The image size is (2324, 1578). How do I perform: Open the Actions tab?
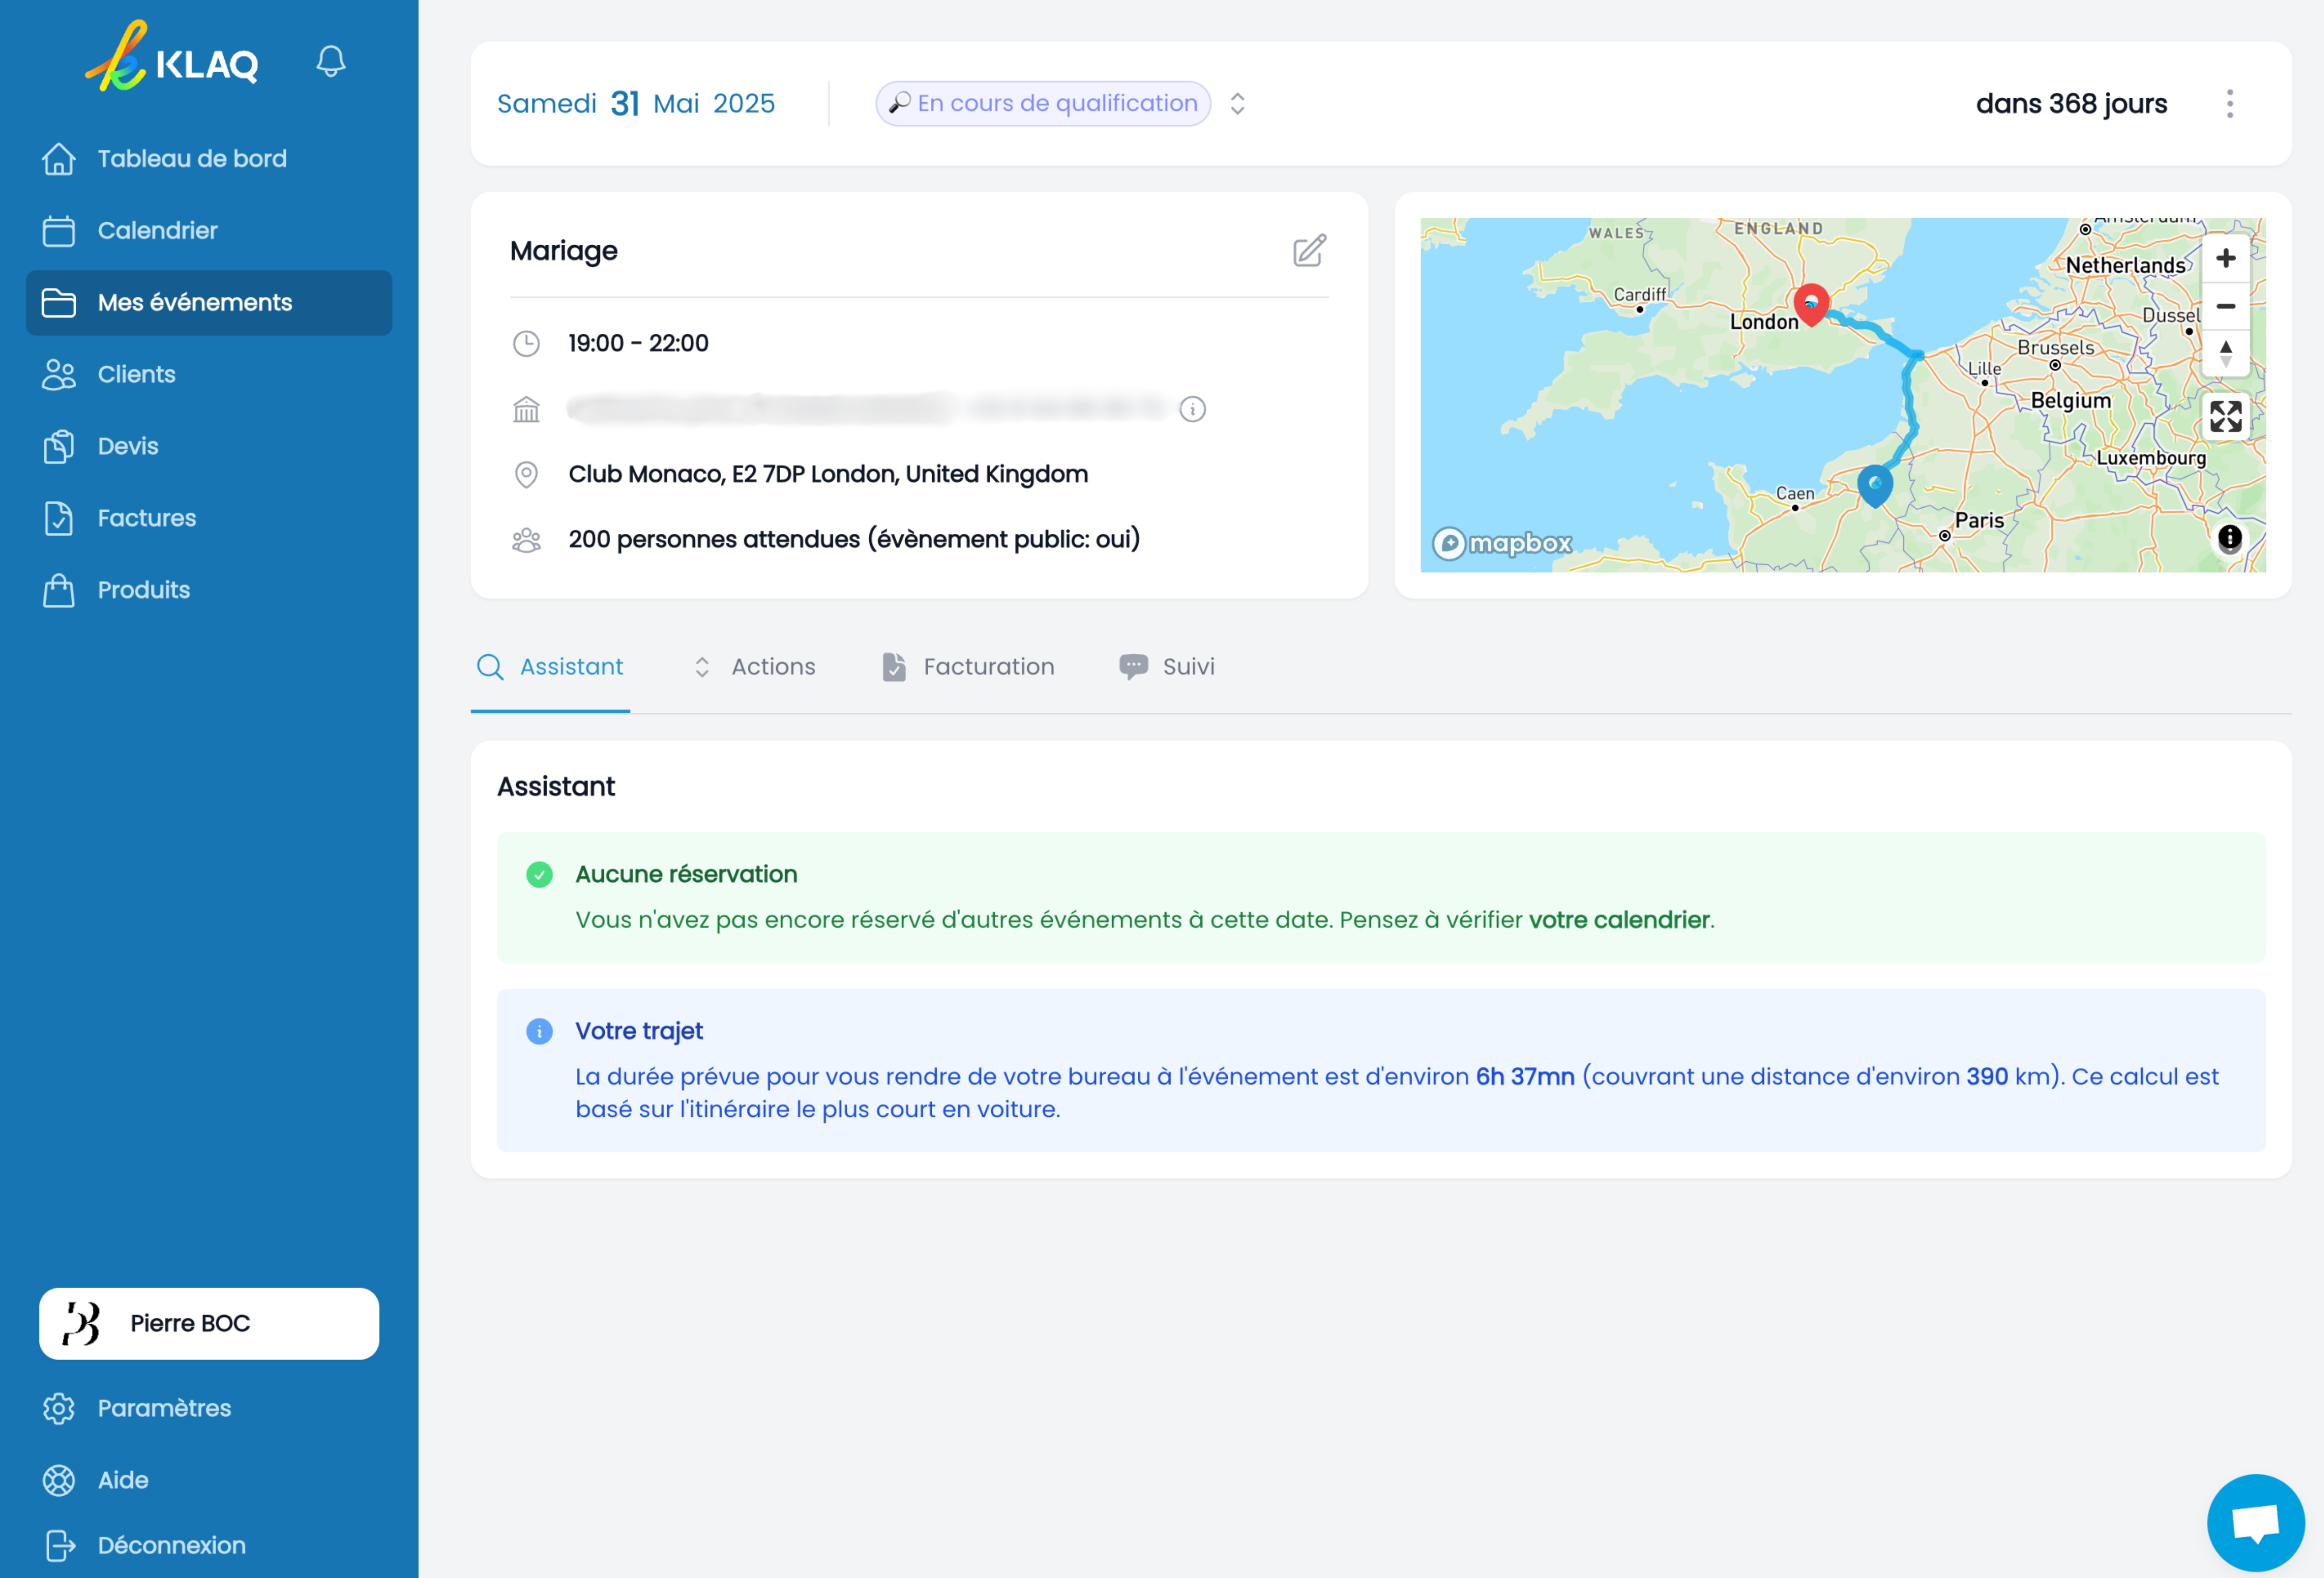755,667
